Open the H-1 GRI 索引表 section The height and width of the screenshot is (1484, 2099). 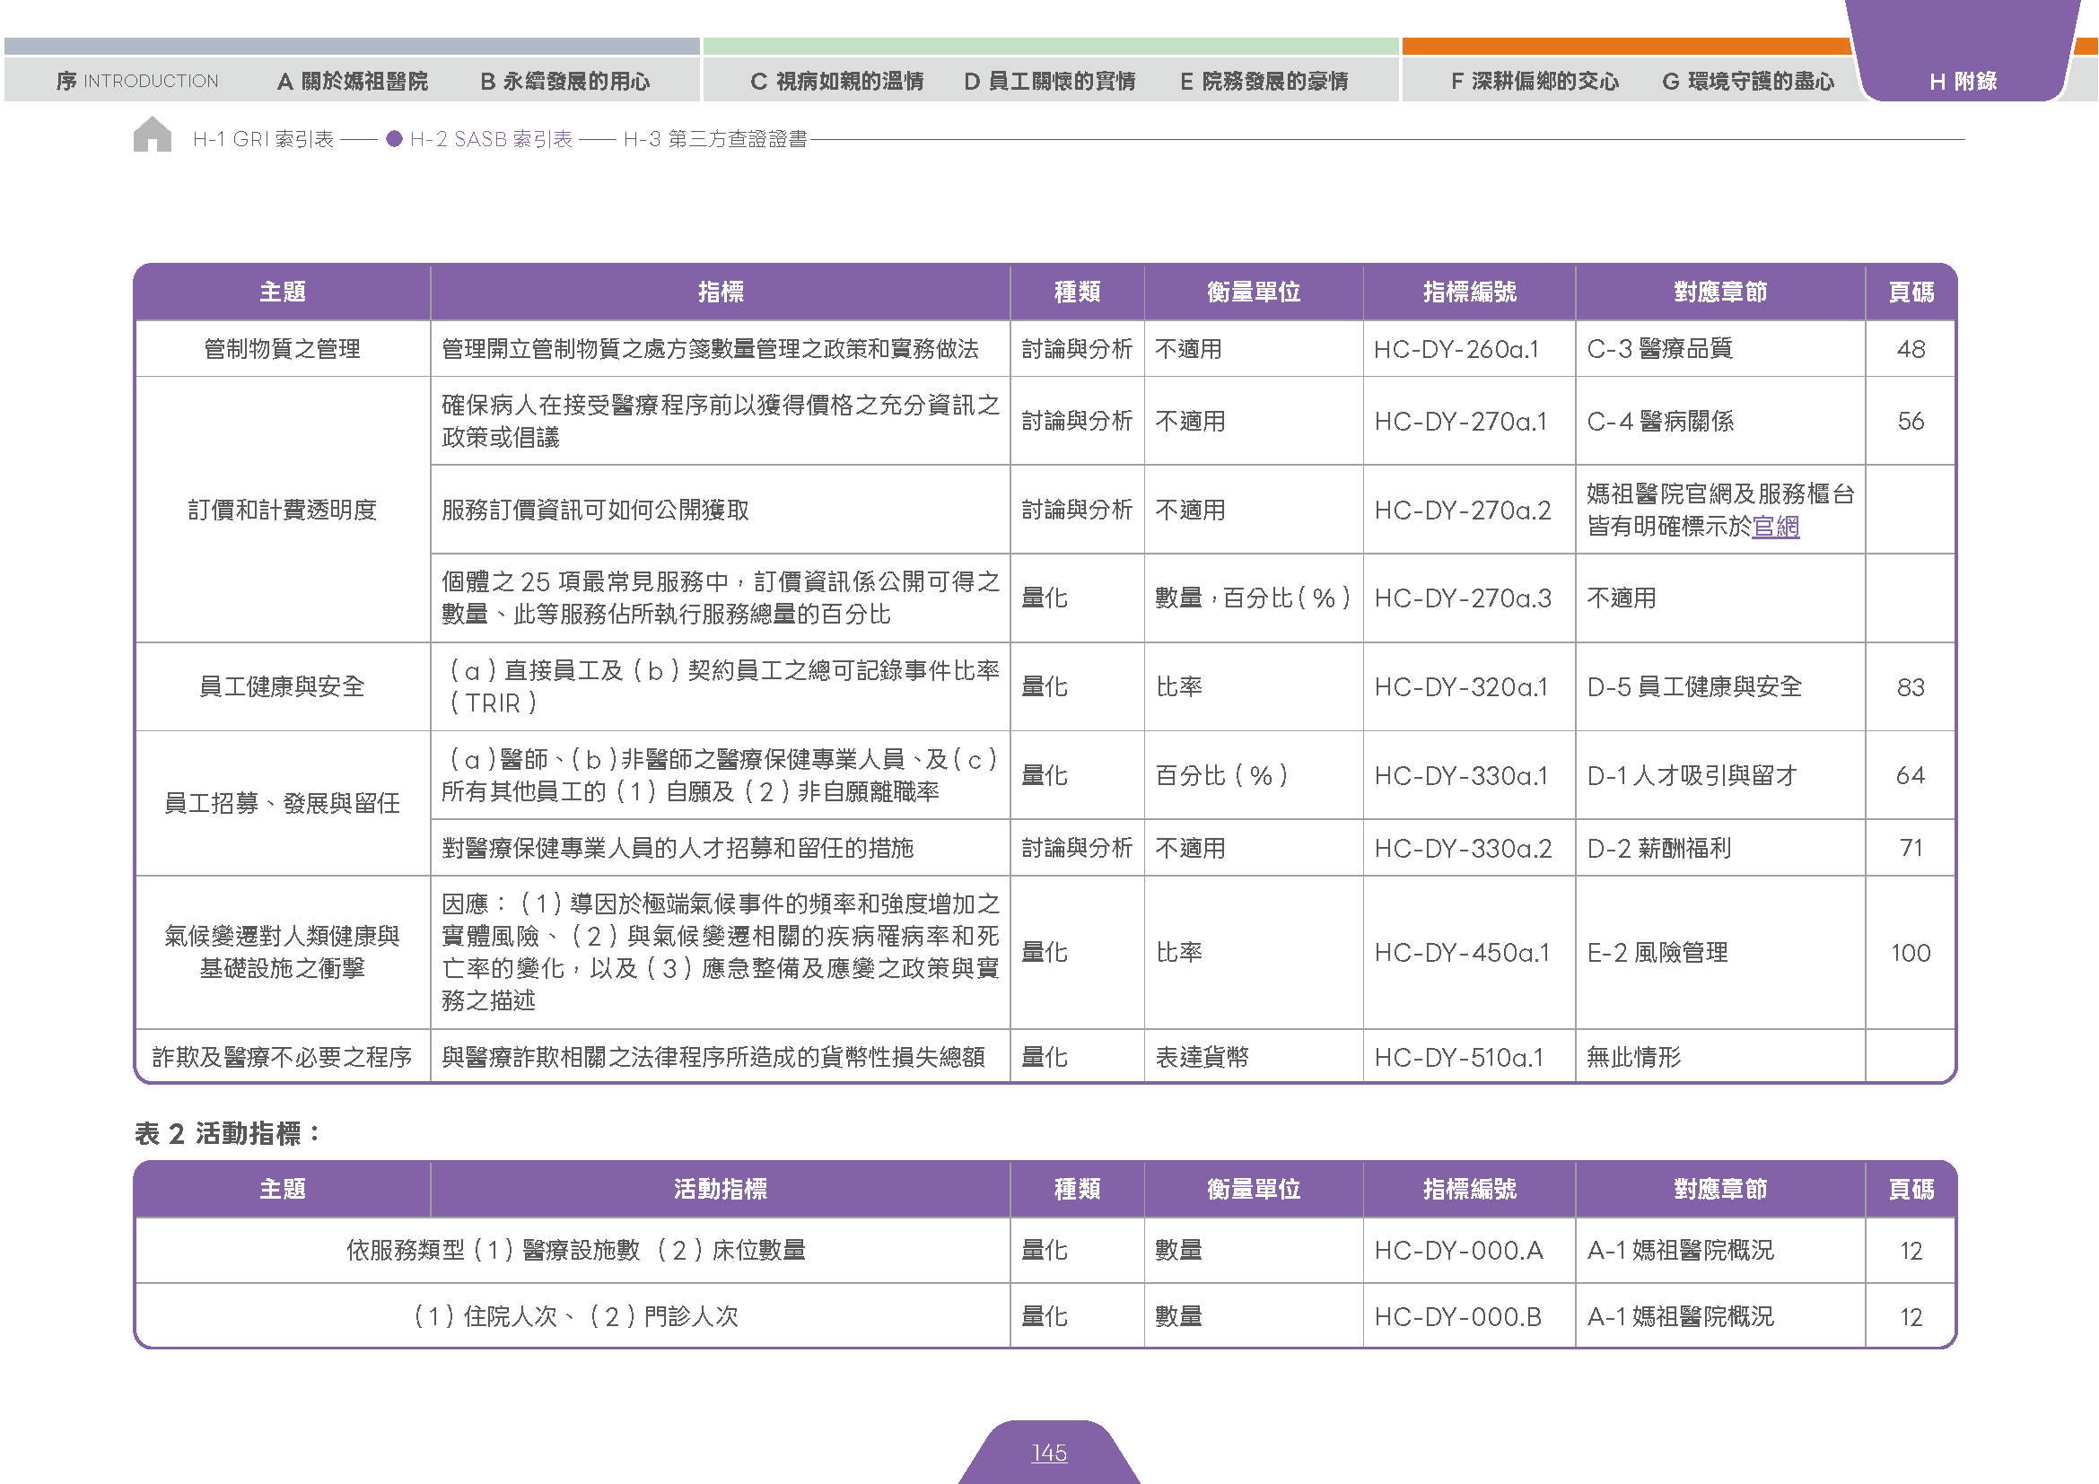(x=263, y=139)
